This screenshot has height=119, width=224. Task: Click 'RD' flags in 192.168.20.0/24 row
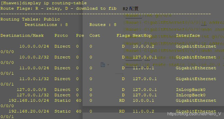tap(122, 111)
